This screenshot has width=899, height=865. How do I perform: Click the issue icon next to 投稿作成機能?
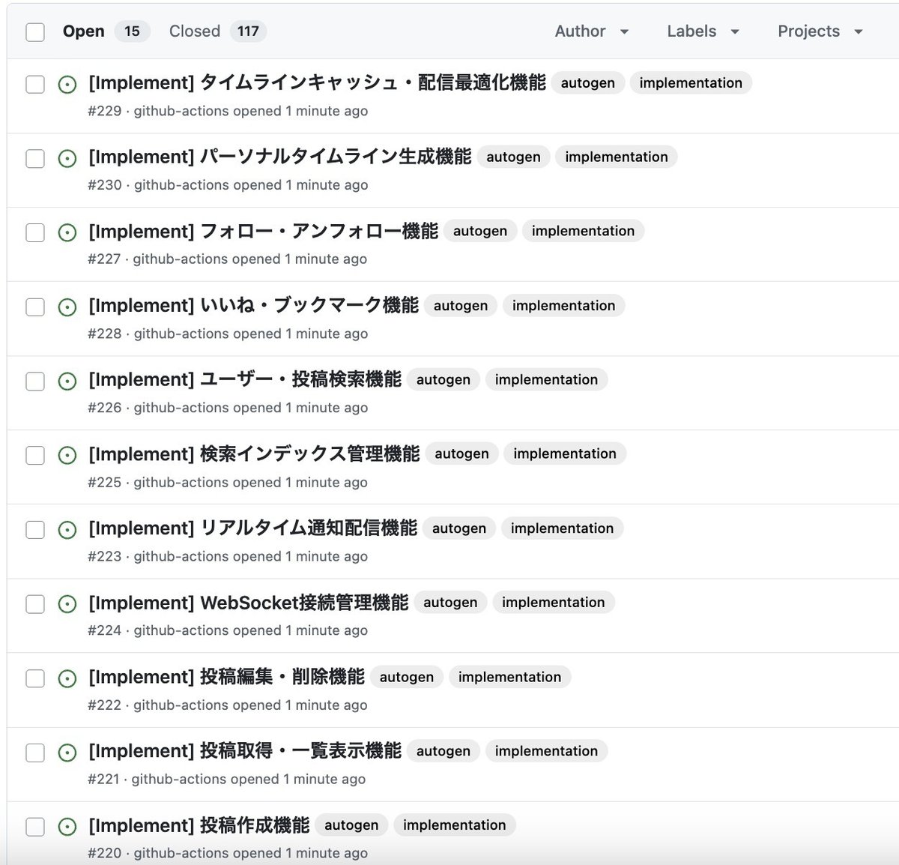[67, 825]
